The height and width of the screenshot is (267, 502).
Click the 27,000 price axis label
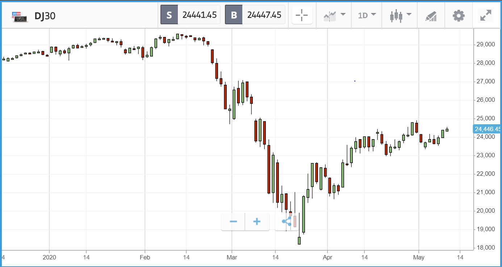pyautogui.click(x=486, y=82)
